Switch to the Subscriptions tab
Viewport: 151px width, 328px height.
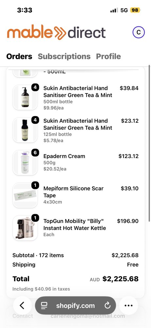point(64,56)
